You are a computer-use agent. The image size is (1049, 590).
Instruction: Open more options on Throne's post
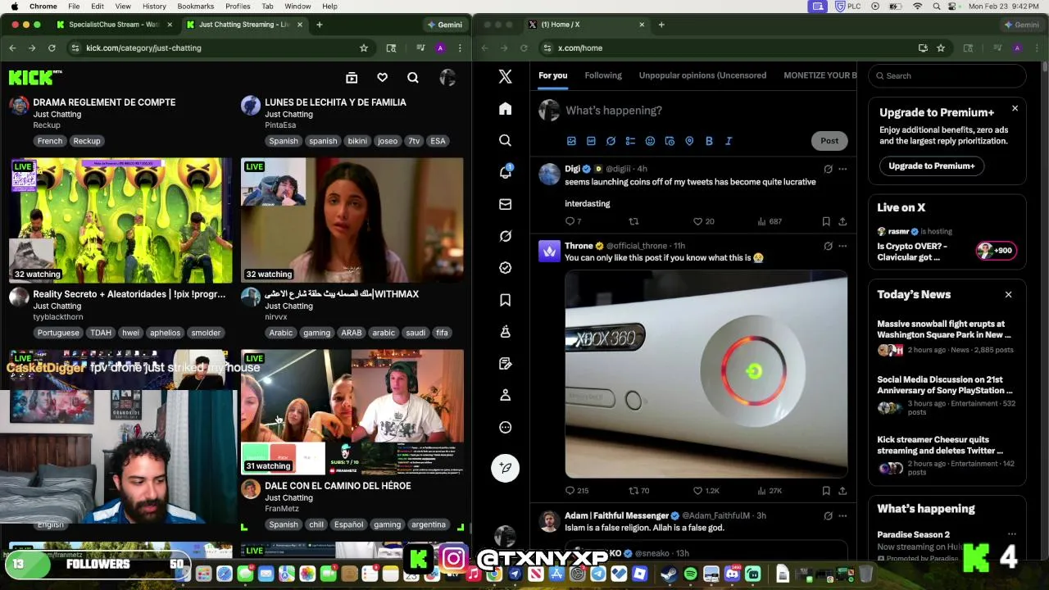point(842,246)
